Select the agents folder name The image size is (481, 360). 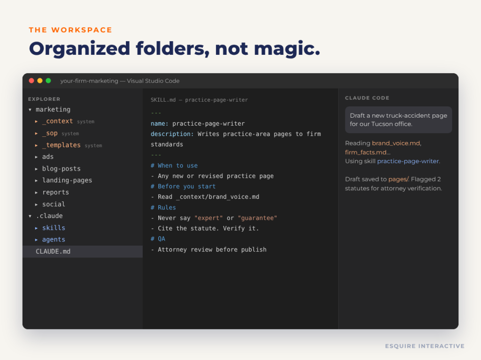pyautogui.click(x=54, y=240)
